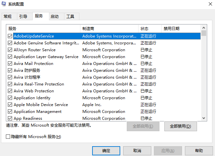
Task: Toggle AllJoyn Router Service checkbox
Action: click(10, 50)
